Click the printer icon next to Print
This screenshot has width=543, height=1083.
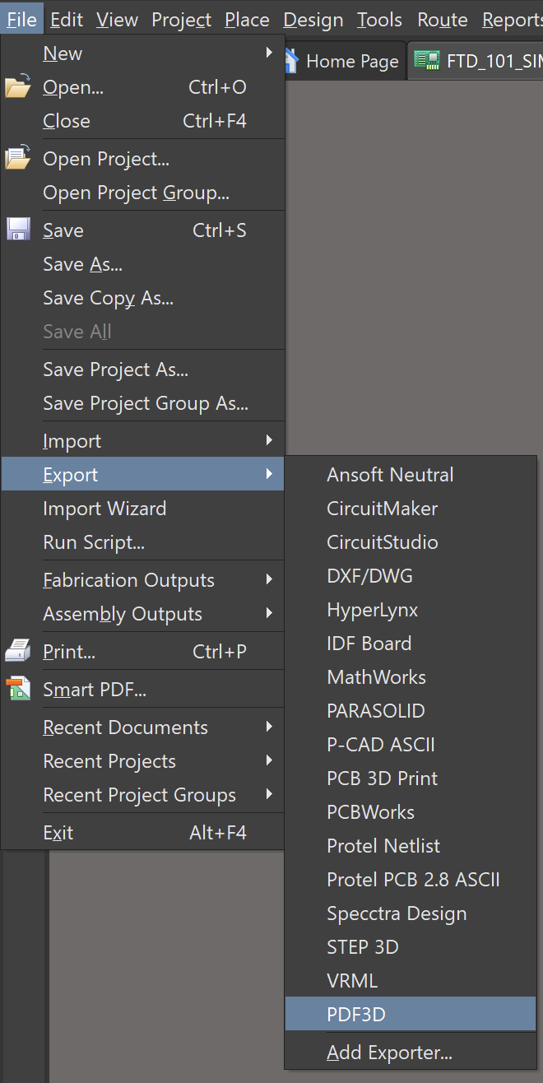[16, 651]
